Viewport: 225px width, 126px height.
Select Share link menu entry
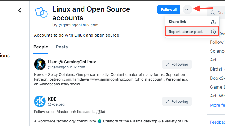coord(192,22)
